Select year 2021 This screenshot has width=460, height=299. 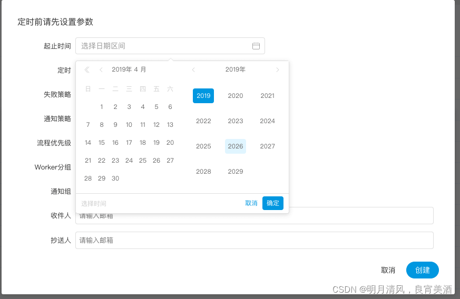pos(267,96)
